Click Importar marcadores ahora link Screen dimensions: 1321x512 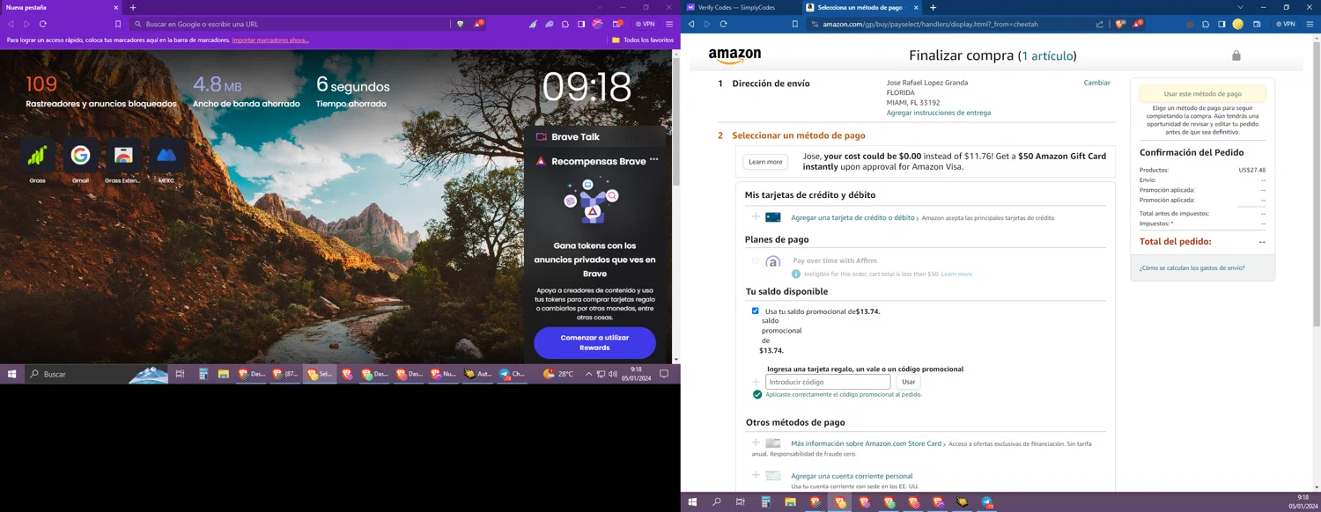(270, 40)
